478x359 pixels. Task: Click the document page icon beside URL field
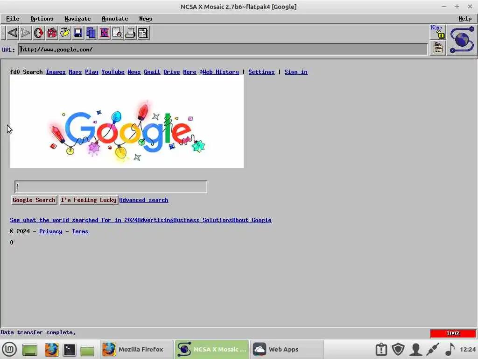(x=438, y=48)
